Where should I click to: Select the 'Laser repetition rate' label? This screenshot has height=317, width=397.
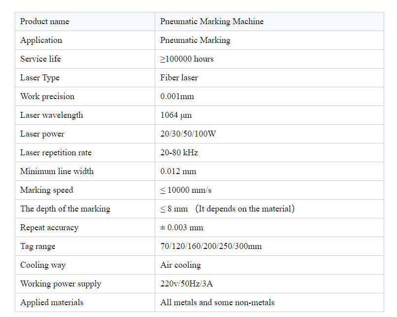click(56, 152)
